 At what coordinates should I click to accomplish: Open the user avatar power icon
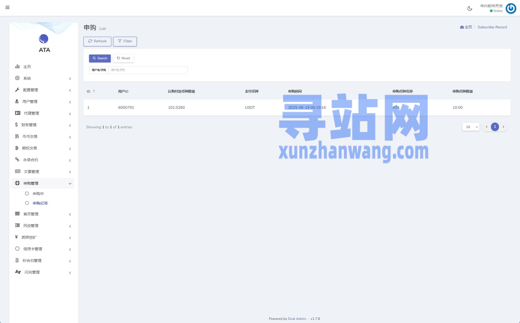coord(511,8)
